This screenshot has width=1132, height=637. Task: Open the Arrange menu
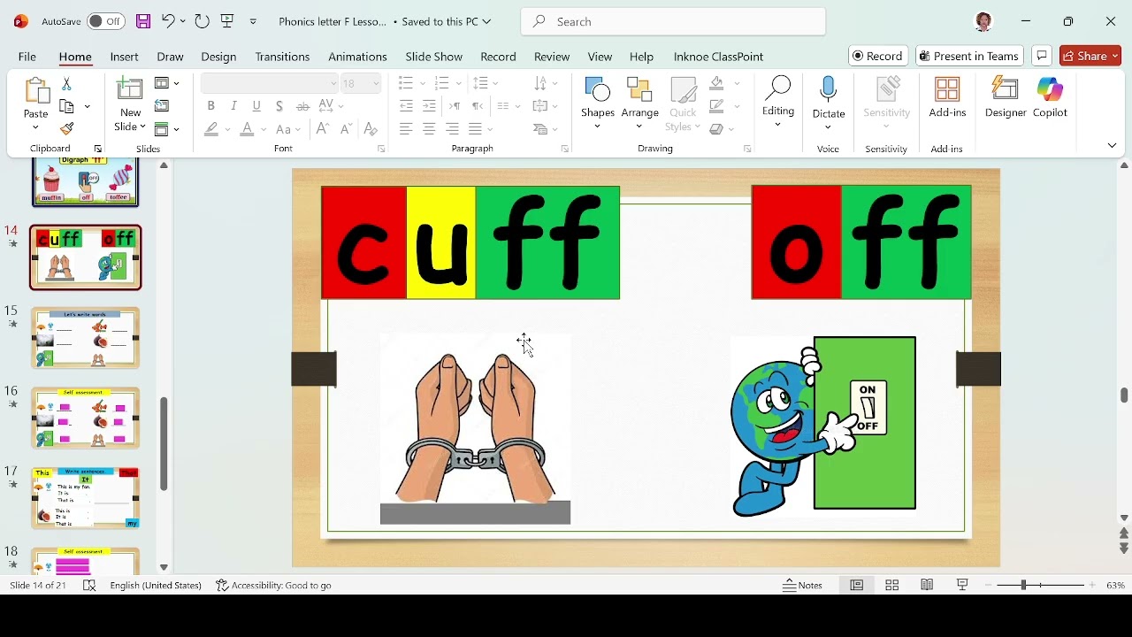coord(640,104)
